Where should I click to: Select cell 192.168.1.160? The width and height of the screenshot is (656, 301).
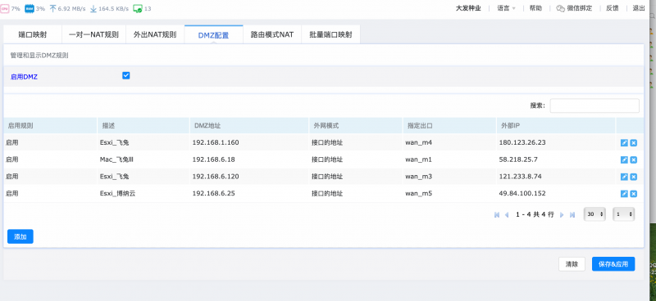216,143
